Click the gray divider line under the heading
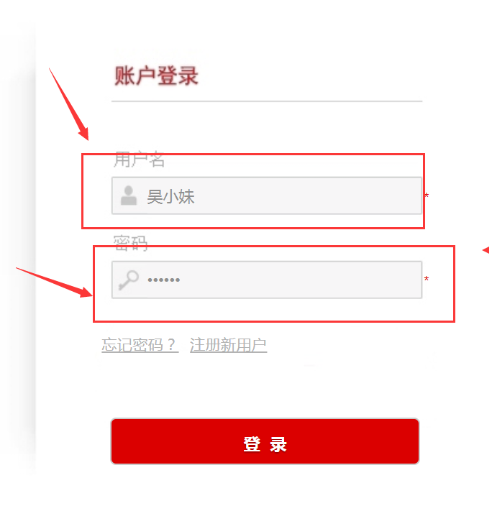 [x=267, y=101]
